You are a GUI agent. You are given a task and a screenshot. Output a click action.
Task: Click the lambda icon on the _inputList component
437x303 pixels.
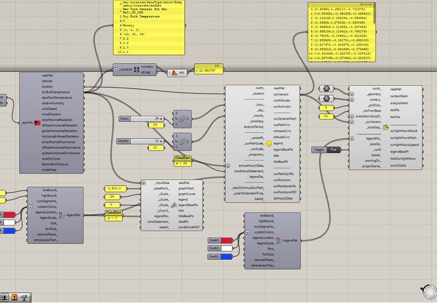pos(136,70)
